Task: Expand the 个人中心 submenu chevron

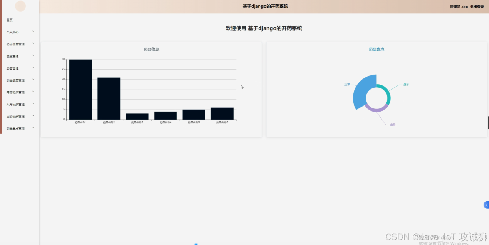Action: 33,31
